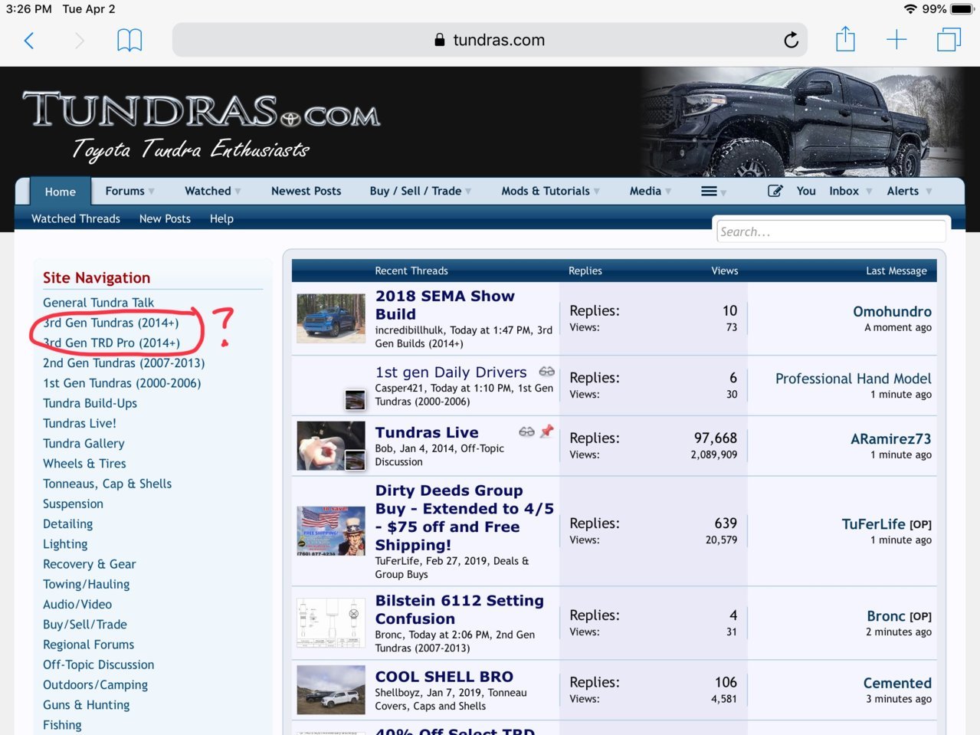
Task: Open Recovery & Gear sidebar link
Action: 89,564
